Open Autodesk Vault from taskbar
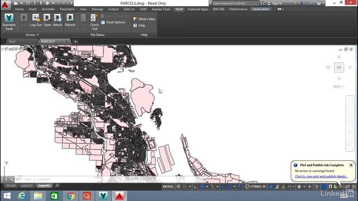358x201 pixels. click(103, 196)
